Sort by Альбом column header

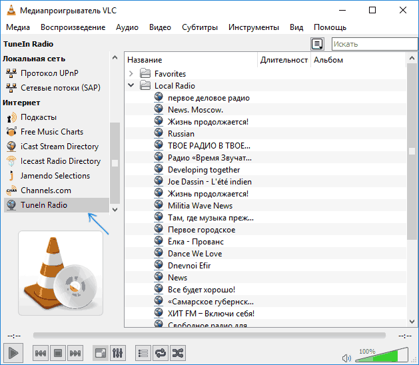(358, 60)
